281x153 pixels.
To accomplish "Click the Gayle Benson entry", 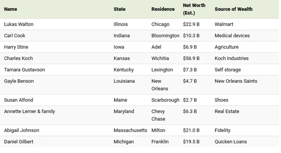I will pyautogui.click(x=19, y=81).
